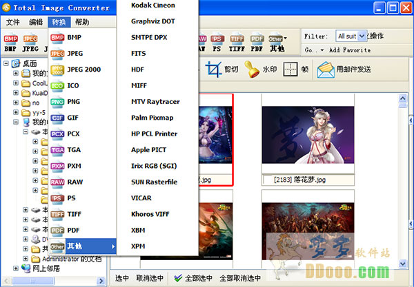
Task: Expand the 网上邻居 tree node
Action: 16,268
